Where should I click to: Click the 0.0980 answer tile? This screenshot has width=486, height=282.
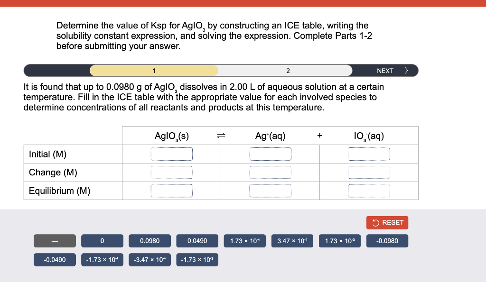click(150, 241)
